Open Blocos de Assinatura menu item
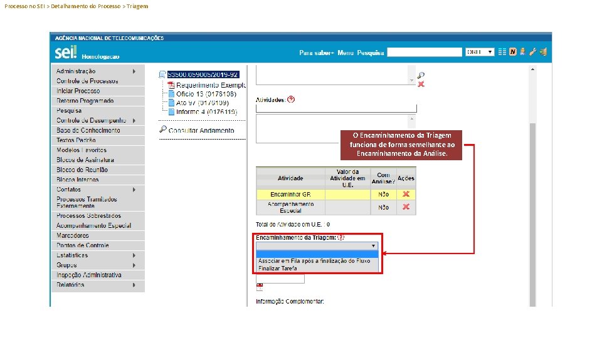This screenshot has height=338, width=602. 98,160
